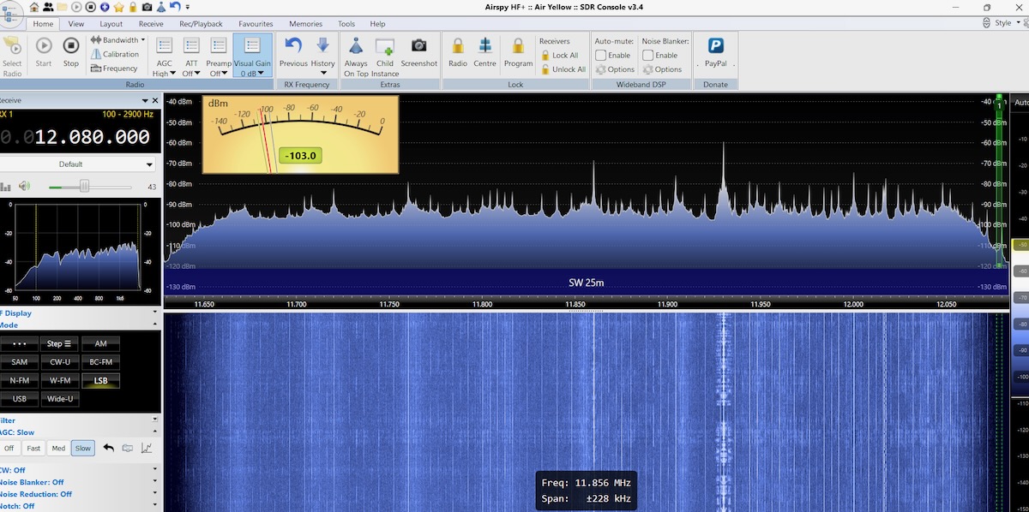Image resolution: width=1029 pixels, height=512 pixels.
Task: Click the volume slider handle
Action: [84, 187]
